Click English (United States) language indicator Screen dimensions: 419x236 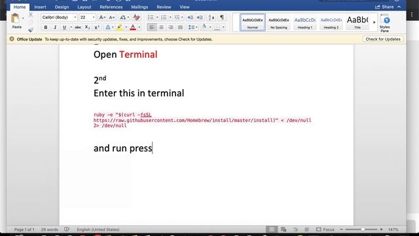click(x=98, y=229)
